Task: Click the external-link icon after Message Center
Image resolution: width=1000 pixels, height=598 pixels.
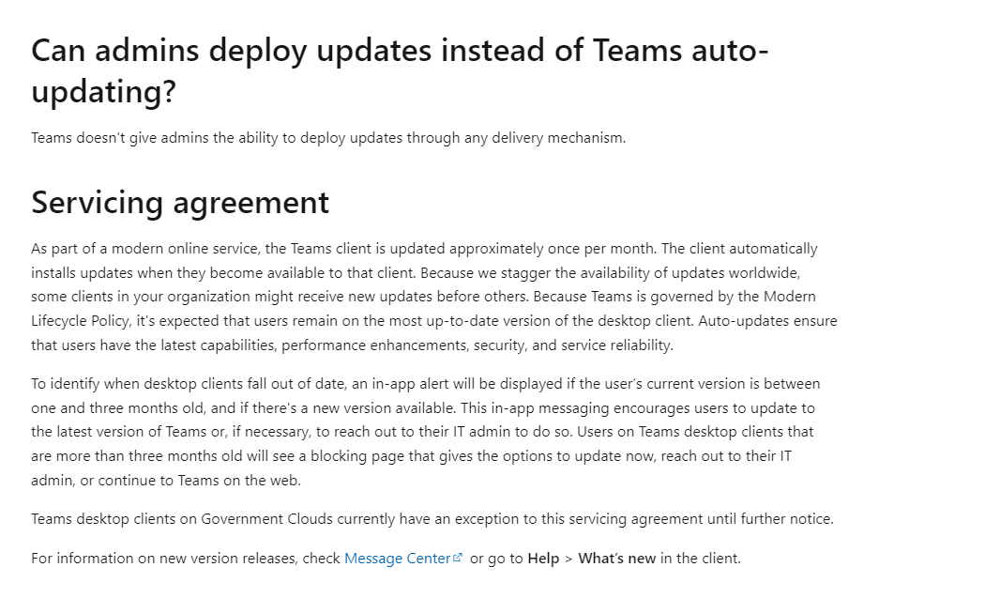Action: 457,557
